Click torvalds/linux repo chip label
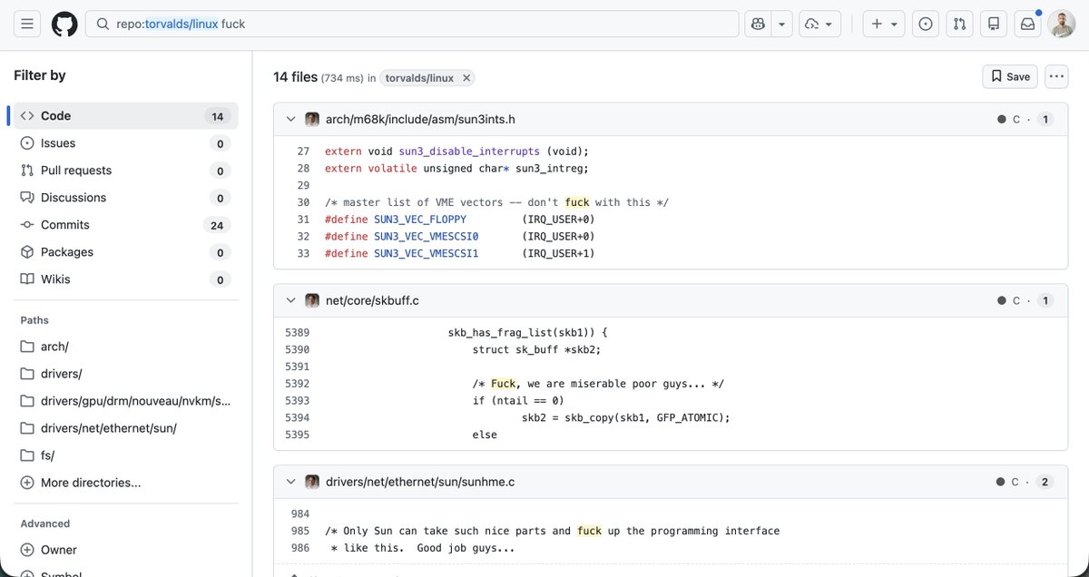Screen dimensions: 1089x577 tap(419, 78)
